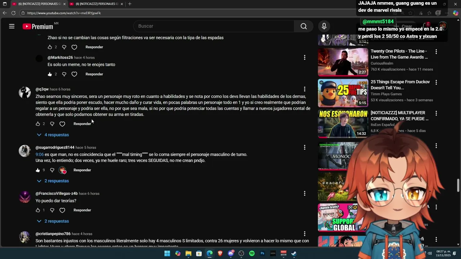Click the 25 Rapid-Fire Tips thumbnail
461x259 pixels.
343,93
